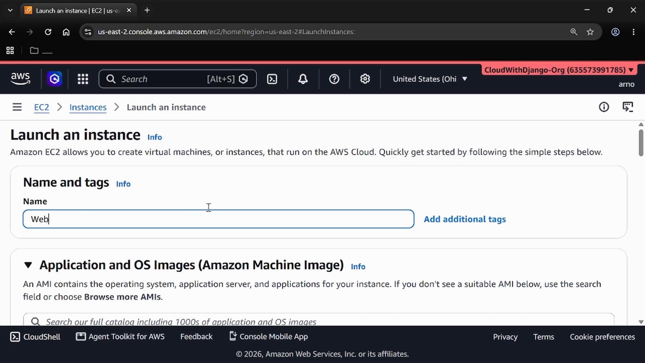Open Info link beside Name and tags

point(123,184)
